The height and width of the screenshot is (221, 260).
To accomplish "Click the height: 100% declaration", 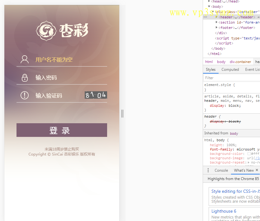I will pos(223,145).
